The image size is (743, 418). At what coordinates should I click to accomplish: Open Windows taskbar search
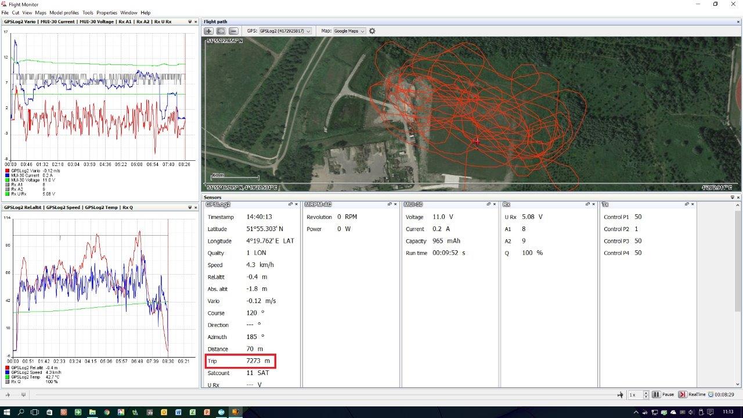21,412
